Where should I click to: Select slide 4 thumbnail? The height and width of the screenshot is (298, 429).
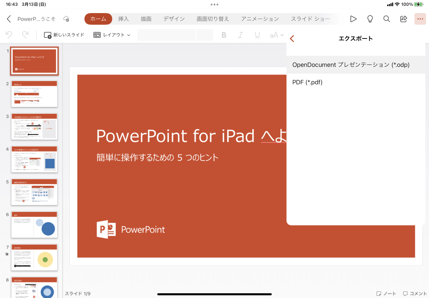click(35, 160)
